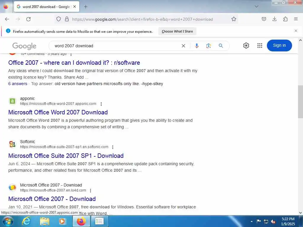Select the Firefox taskbar button
The height and width of the screenshot is (227, 303).
[x=81, y=221]
